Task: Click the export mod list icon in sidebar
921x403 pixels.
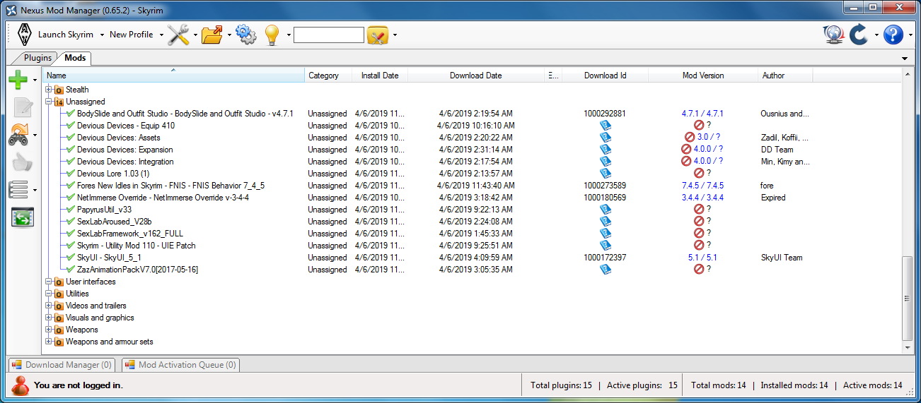Action: [x=22, y=217]
